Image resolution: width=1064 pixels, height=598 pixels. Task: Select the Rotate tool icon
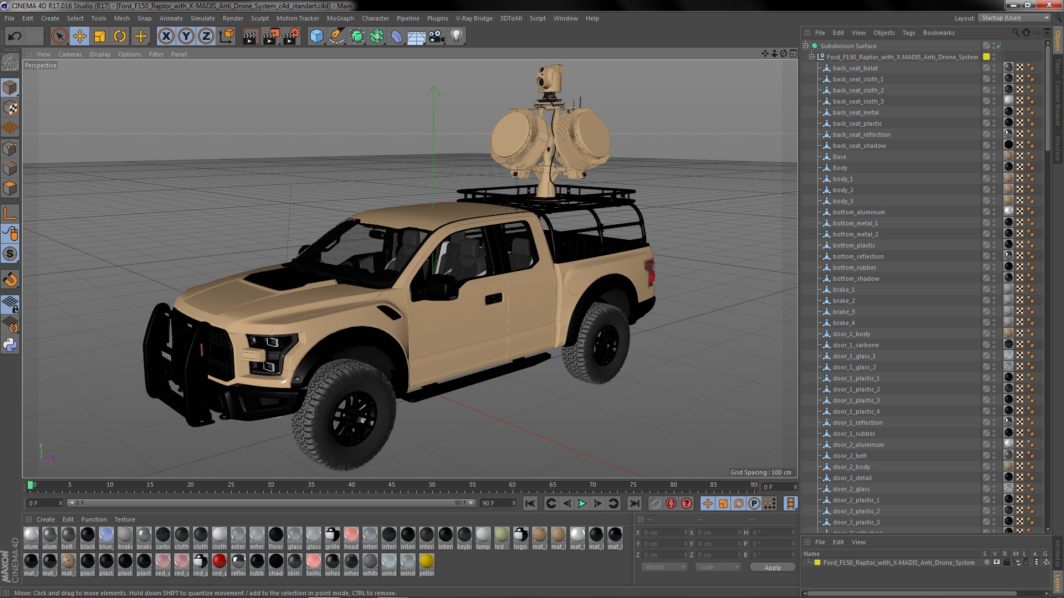tap(120, 37)
